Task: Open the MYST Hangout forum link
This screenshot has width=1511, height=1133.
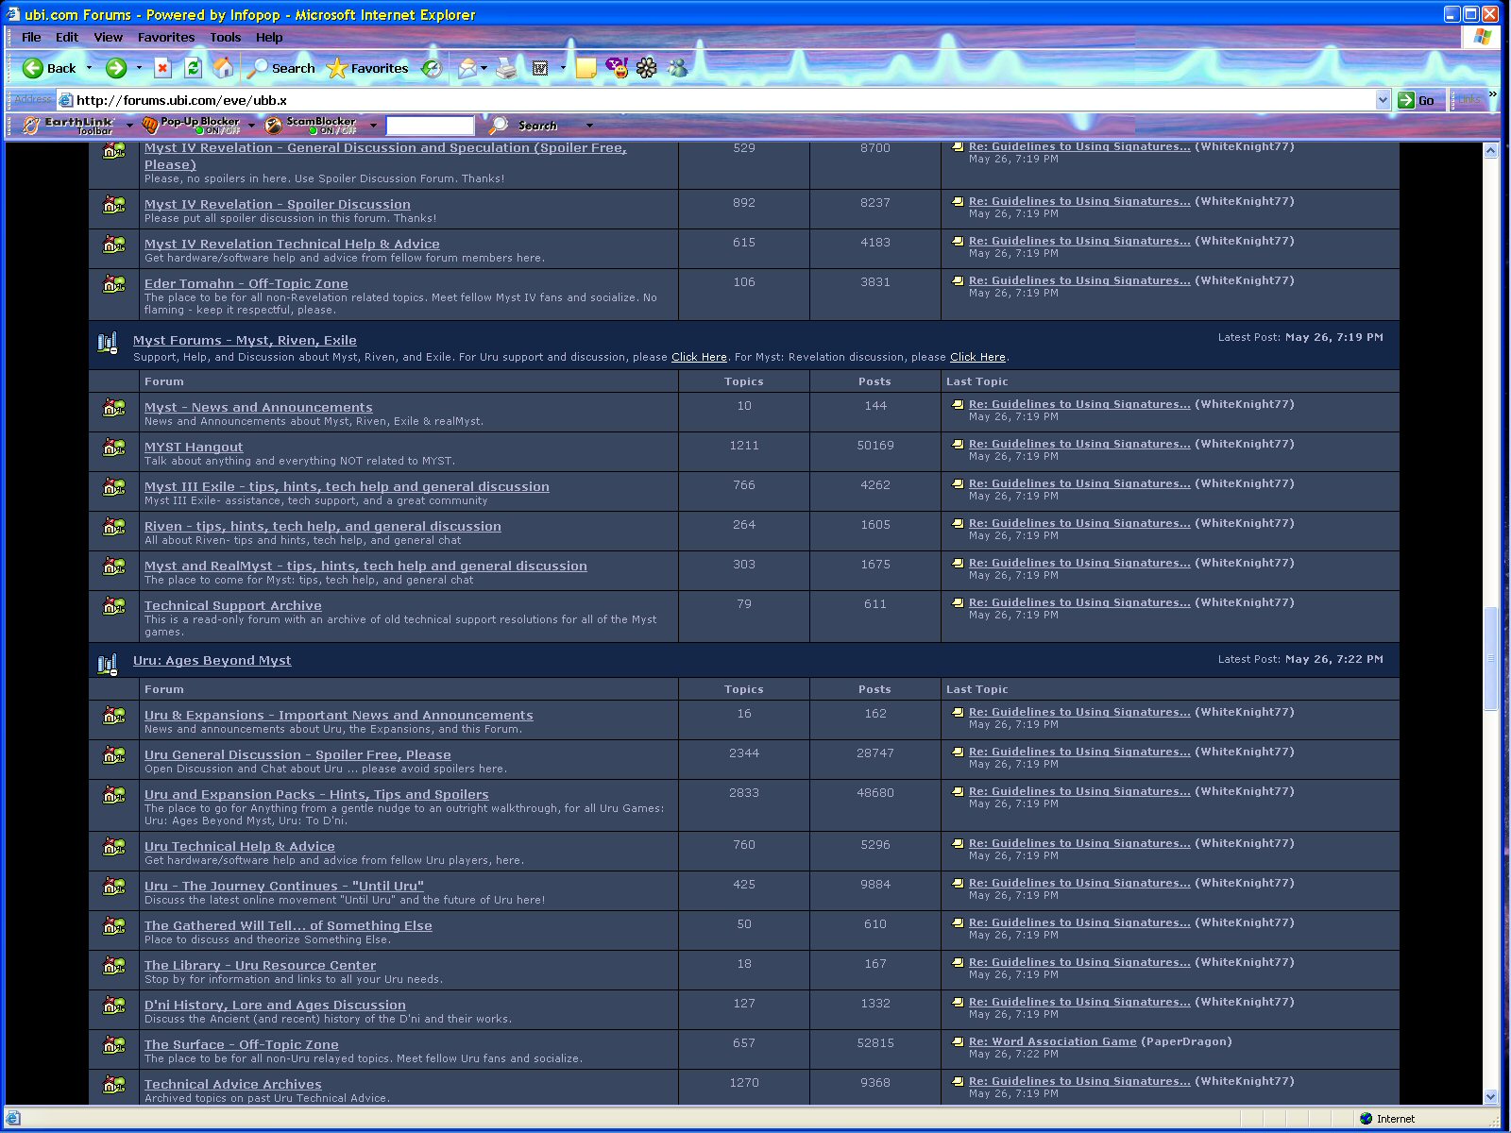Action: (x=194, y=447)
